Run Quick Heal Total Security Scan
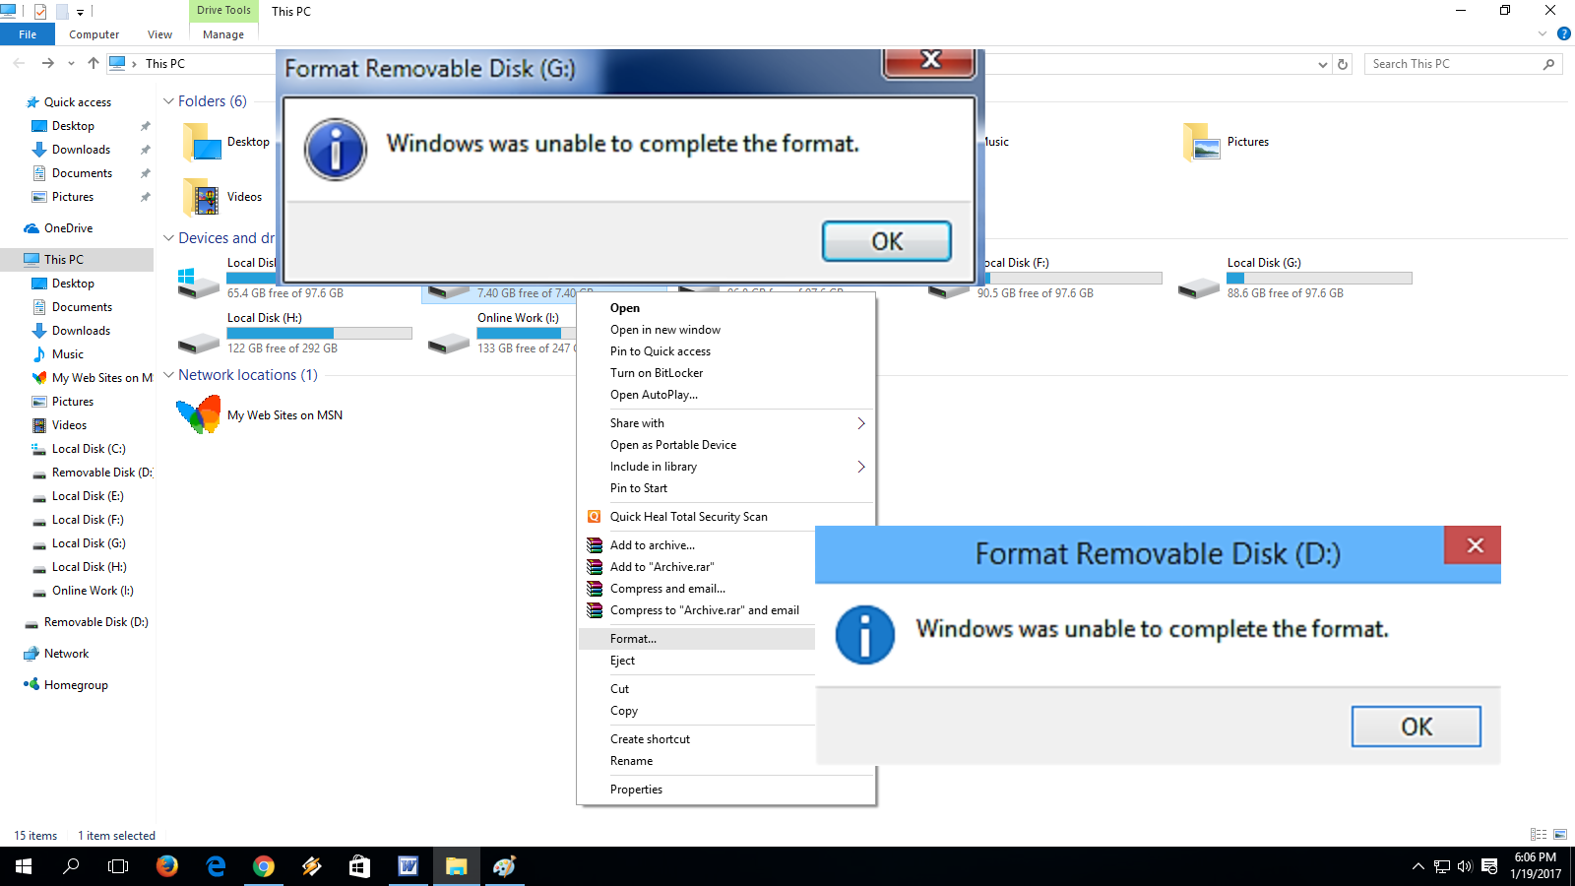 [x=688, y=516]
